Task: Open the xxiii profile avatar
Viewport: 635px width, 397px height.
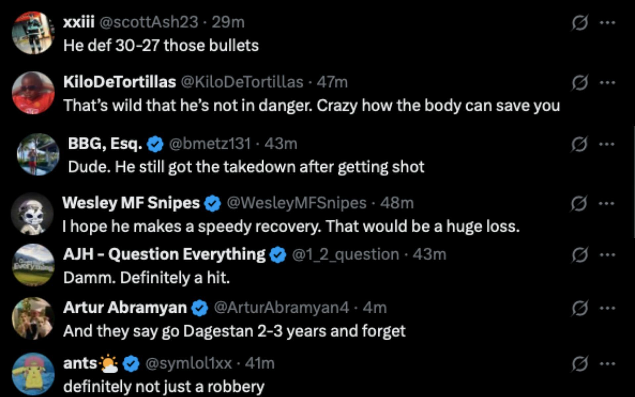Action: pos(33,33)
